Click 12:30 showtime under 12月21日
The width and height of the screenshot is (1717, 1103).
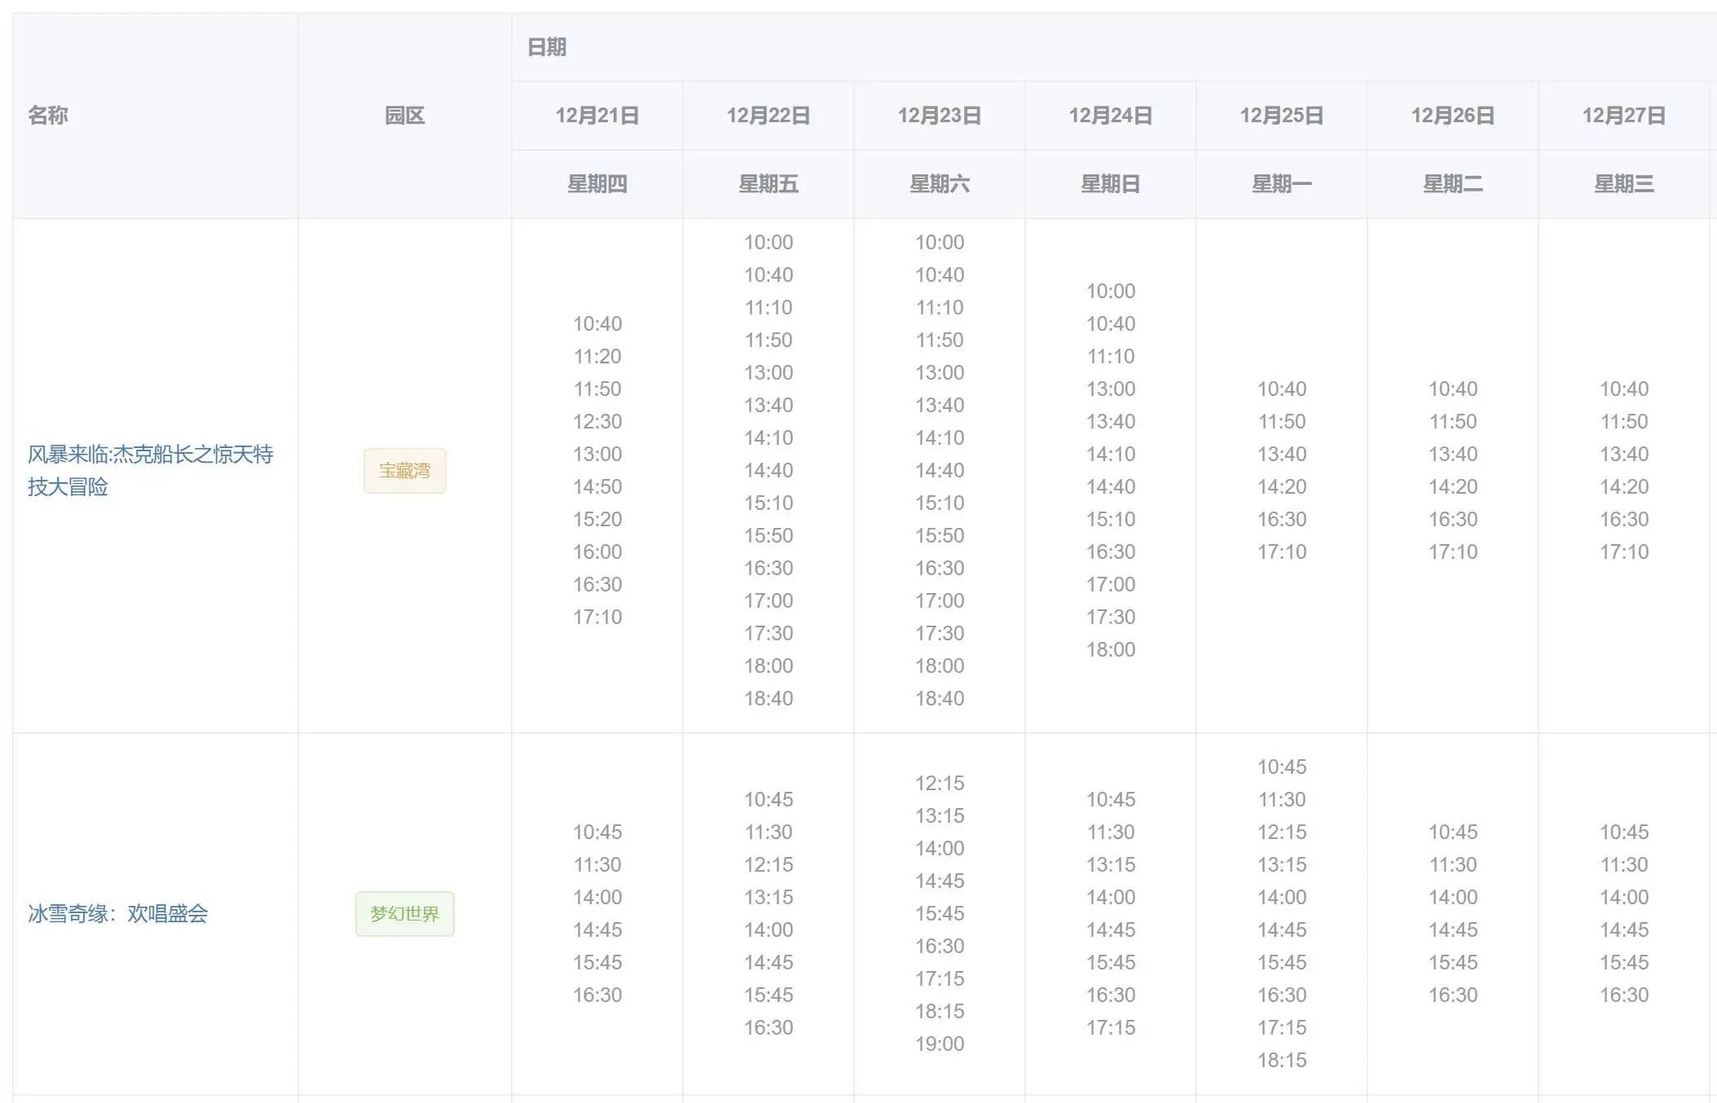(597, 421)
